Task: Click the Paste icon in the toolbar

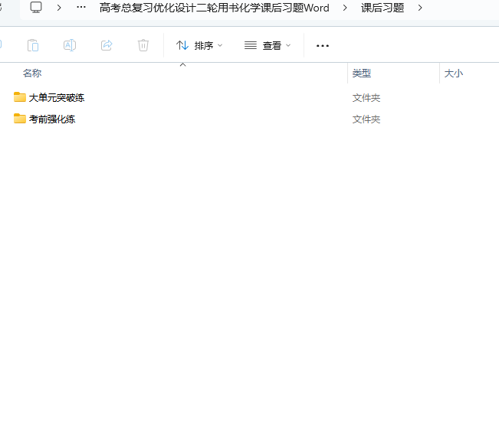Action: tap(33, 45)
